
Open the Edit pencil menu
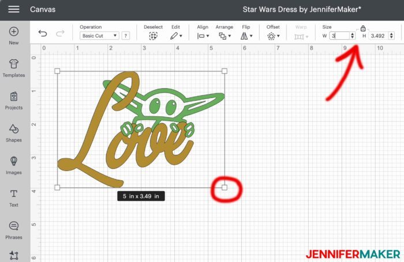pos(176,36)
